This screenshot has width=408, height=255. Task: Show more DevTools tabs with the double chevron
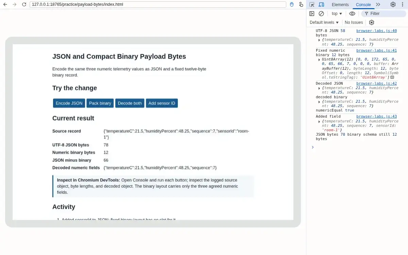point(378,4)
